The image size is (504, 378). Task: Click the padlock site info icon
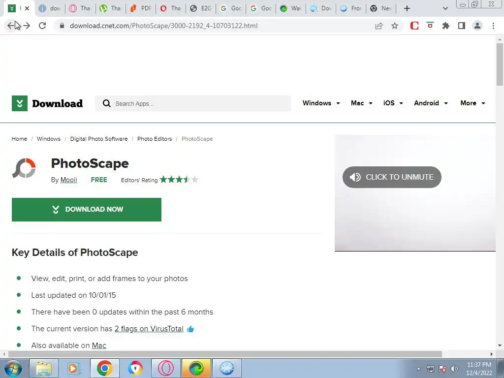click(x=62, y=26)
